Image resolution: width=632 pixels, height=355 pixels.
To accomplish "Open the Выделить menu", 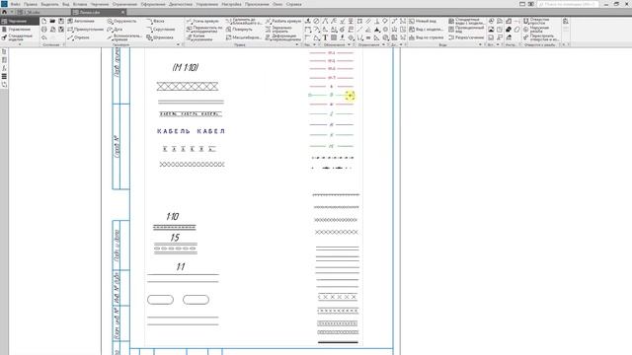I will pyautogui.click(x=49, y=4).
